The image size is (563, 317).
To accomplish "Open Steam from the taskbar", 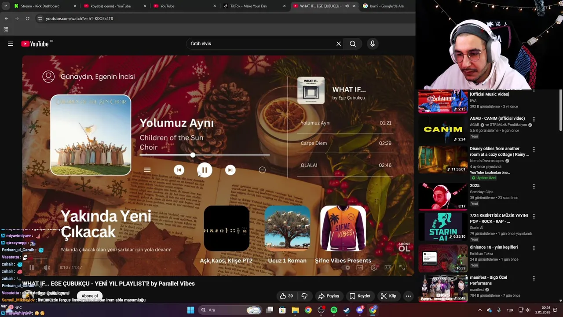I will [347, 310].
